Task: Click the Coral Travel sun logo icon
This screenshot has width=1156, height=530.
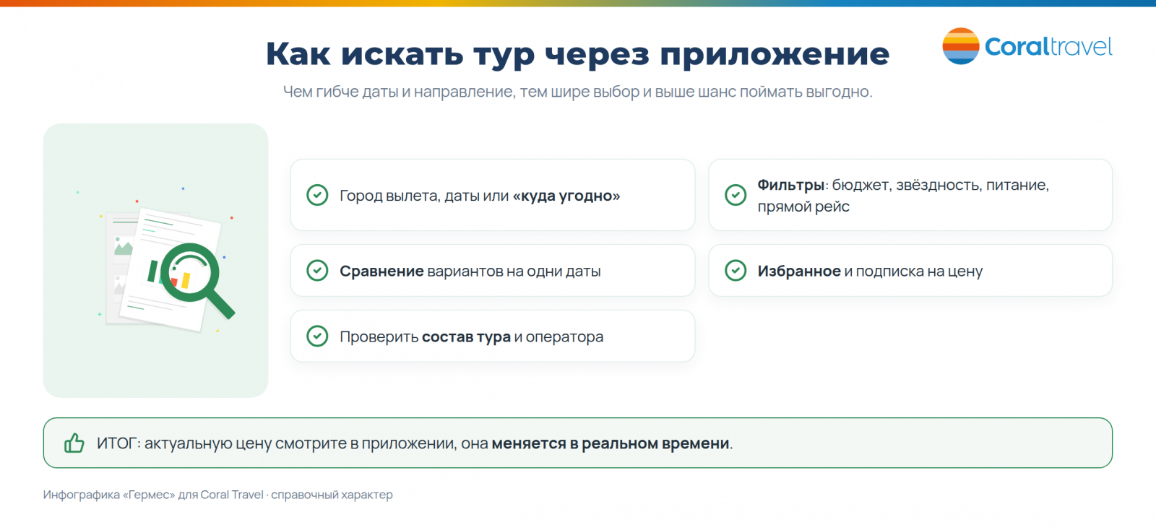Action: coord(961,46)
